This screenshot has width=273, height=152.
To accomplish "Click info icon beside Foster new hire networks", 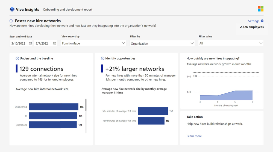I will (x=11, y=21).
